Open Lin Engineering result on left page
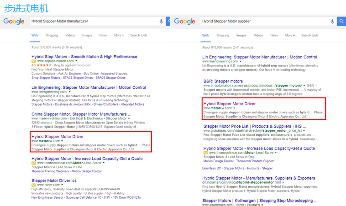This screenshot has width=346, height=206. point(89,88)
